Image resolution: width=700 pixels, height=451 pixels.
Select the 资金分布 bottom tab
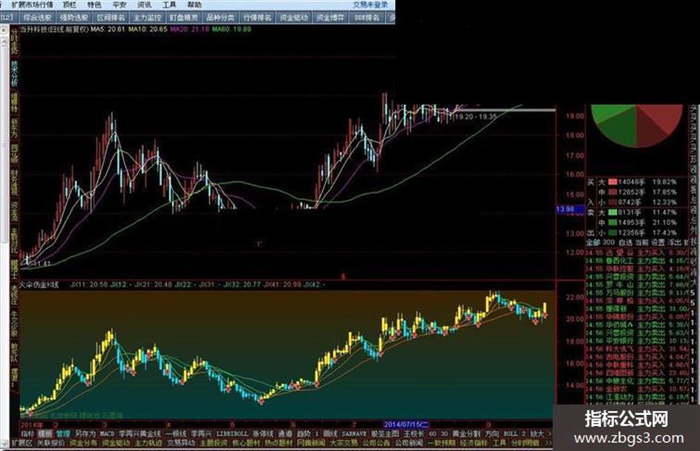click(x=84, y=443)
